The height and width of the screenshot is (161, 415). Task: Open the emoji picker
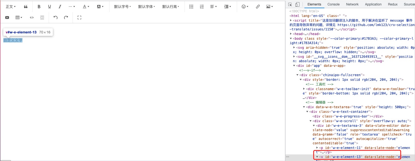[245, 7]
